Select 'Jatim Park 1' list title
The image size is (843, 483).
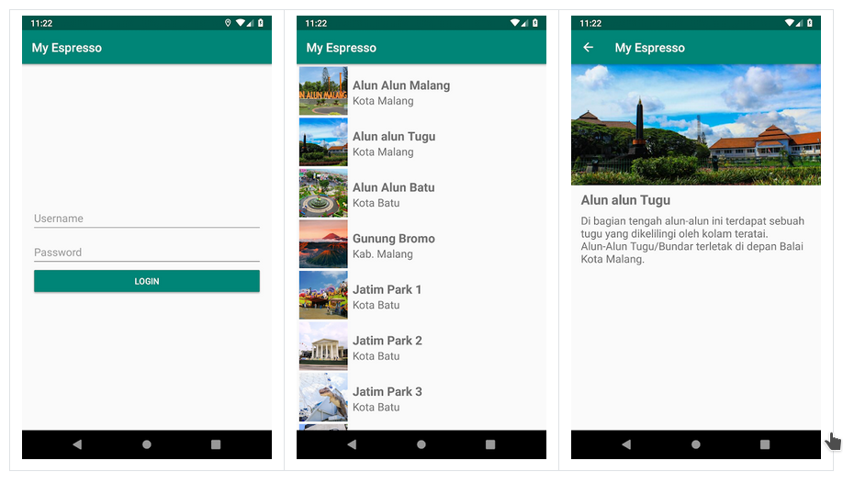[388, 290]
